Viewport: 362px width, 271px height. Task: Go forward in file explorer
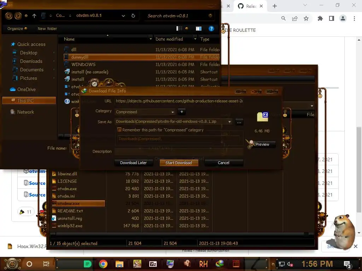pos(18,16)
